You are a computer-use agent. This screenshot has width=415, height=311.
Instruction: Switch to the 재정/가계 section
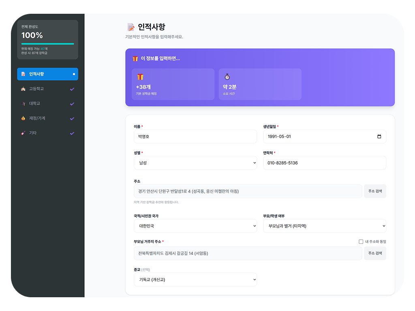click(x=45, y=118)
